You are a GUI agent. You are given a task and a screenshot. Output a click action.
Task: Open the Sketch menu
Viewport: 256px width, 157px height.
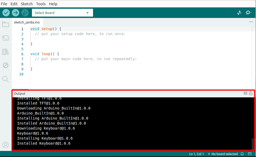27,4
